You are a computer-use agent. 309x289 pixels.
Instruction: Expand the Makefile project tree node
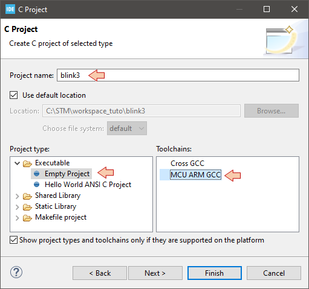point(18,218)
